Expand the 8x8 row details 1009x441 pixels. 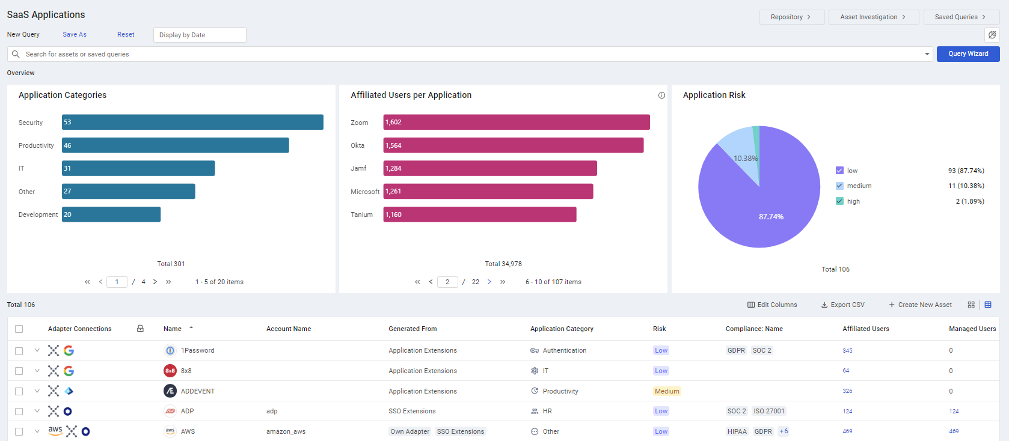pos(37,371)
